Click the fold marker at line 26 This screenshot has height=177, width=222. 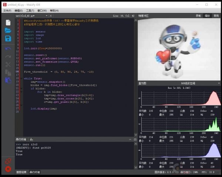click(21, 105)
